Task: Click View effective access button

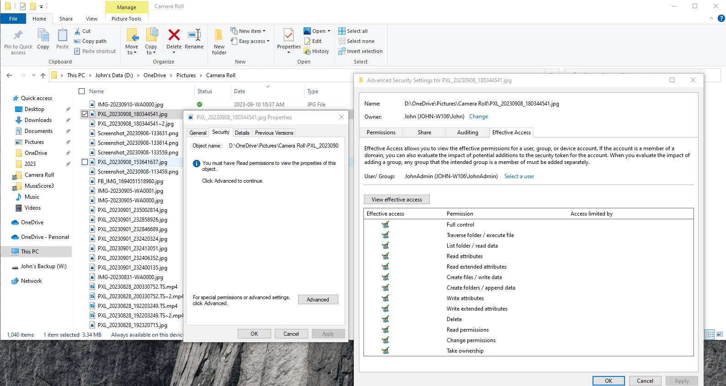Action: tap(397, 200)
